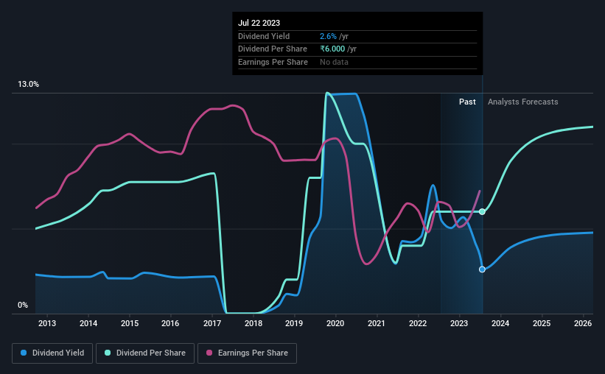Select the Past section label
Viewport: 605px width, 374px height.
point(467,102)
